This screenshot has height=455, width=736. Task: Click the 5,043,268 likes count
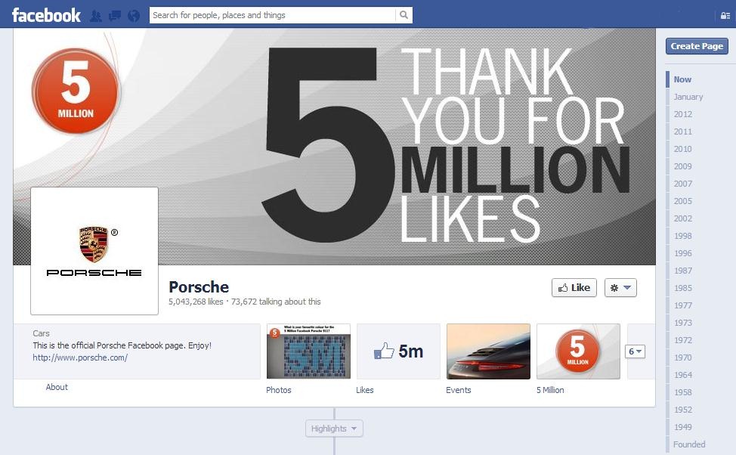196,302
